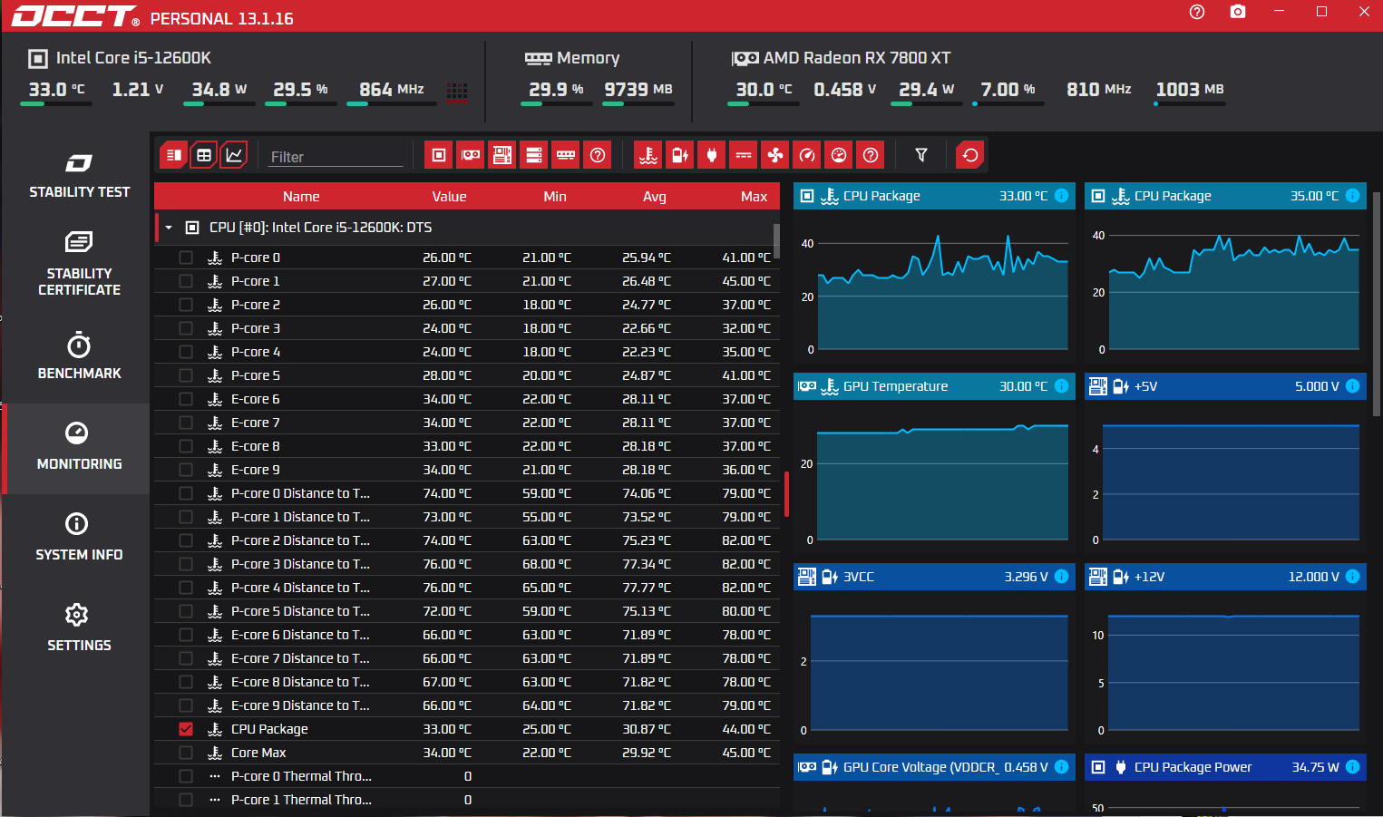
Task: Toggle the motherboard sensor filter
Action: [x=502, y=155]
